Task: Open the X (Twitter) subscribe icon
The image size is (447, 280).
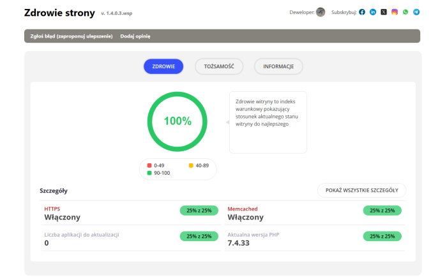Action: tap(384, 12)
